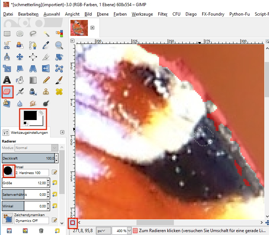Screen dimensions: 269x235
Task: Select the Blur/Sharpen droplet tool
Action: pyautogui.click(x=20, y=103)
